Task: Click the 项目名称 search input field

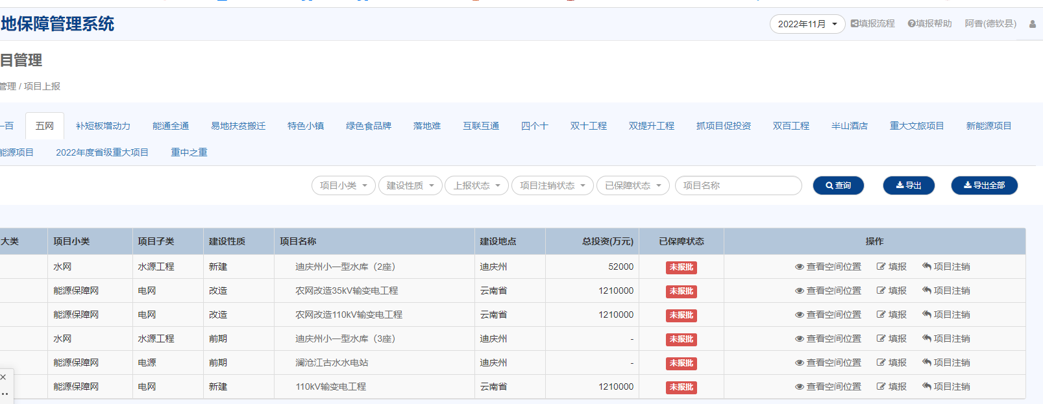Action: tap(738, 185)
